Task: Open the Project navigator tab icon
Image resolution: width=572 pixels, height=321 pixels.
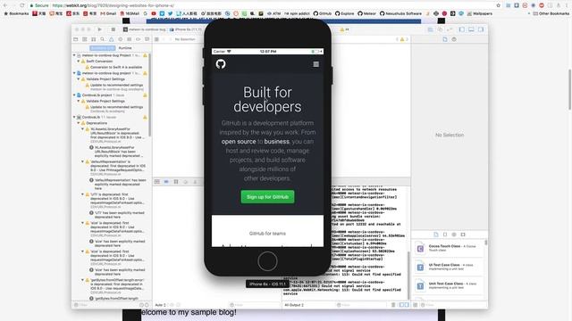Action: (76, 39)
